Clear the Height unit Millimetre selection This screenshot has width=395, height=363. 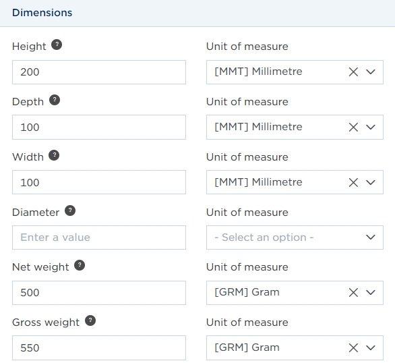tap(353, 72)
